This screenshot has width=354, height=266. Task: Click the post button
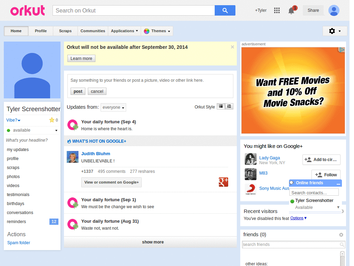pyautogui.click(x=78, y=91)
